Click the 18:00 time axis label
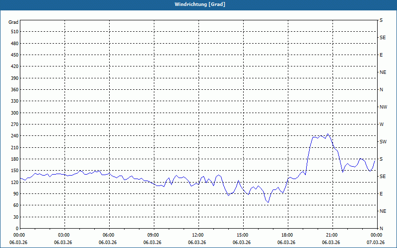 click(x=288, y=235)
